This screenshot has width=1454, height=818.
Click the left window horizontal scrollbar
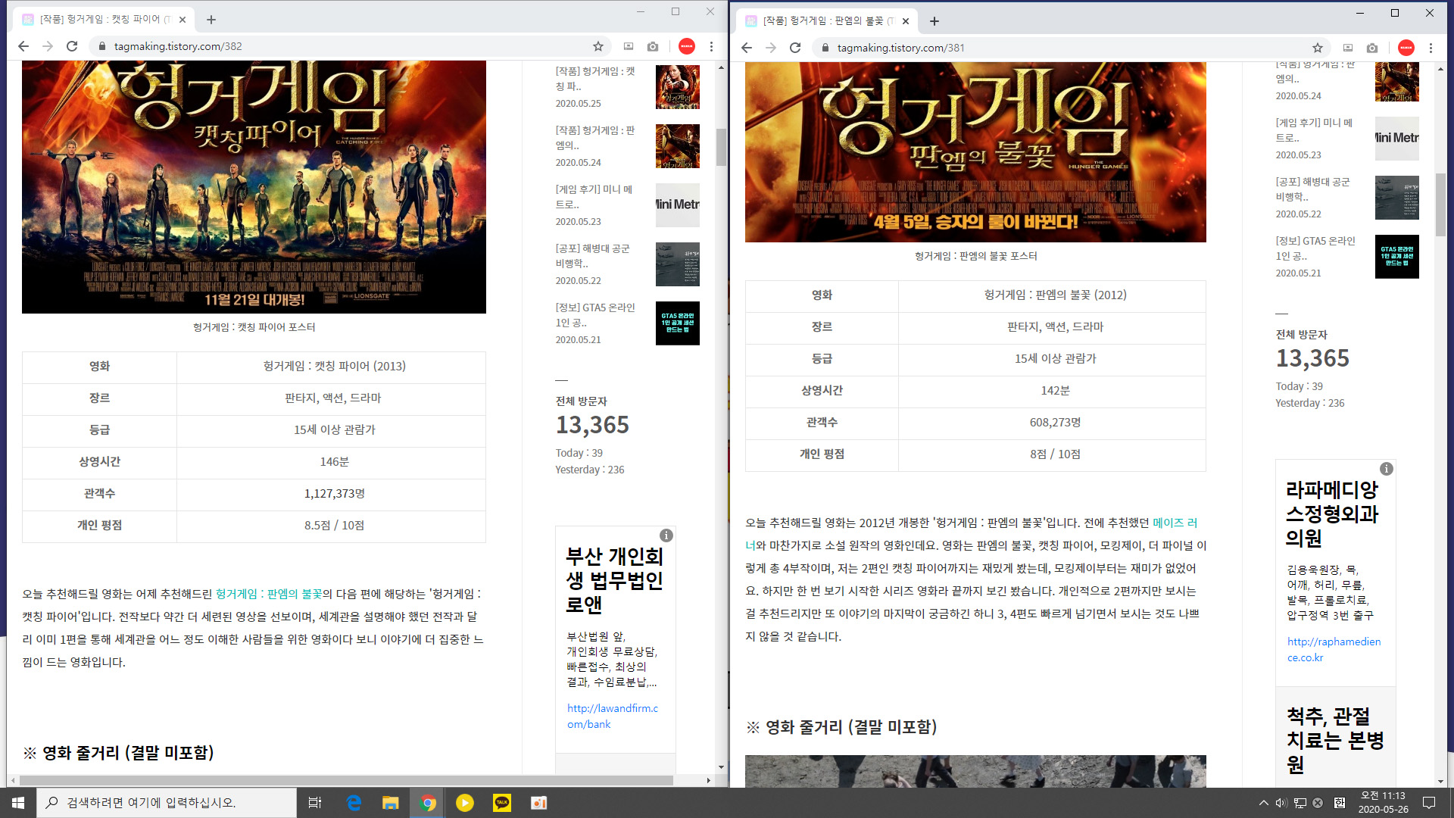point(346,780)
